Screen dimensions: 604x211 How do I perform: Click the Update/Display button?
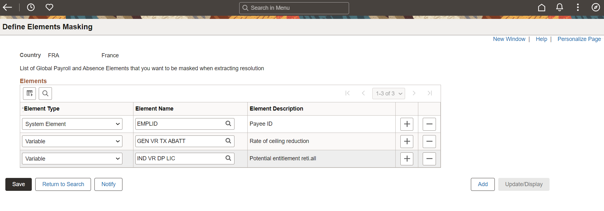click(x=524, y=184)
